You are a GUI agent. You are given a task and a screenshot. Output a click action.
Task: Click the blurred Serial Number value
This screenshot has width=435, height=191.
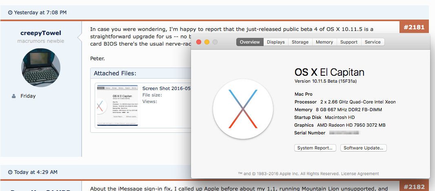[x=344, y=133]
